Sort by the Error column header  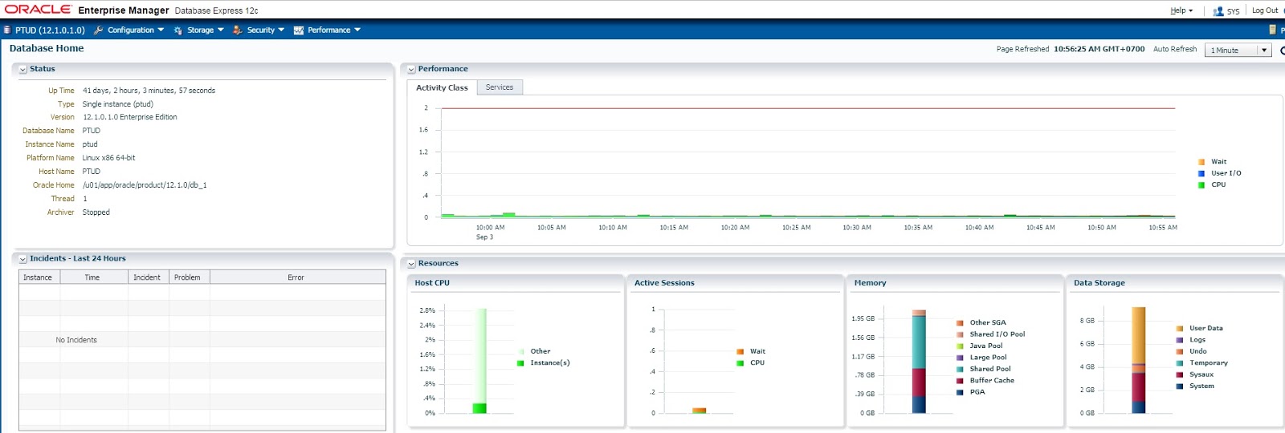pyautogui.click(x=297, y=277)
